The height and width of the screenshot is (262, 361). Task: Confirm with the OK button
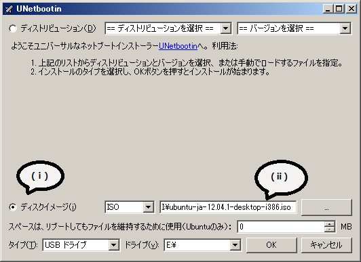[271, 245]
